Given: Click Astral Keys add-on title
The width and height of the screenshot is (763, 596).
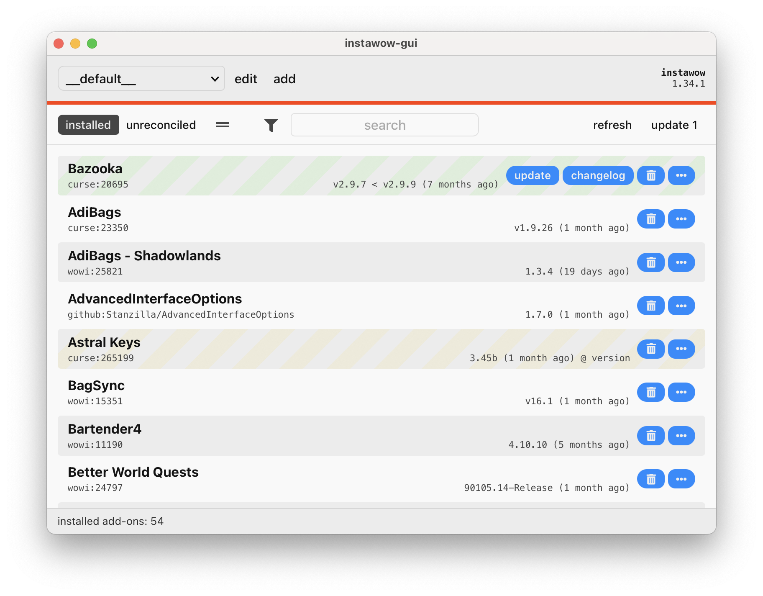Looking at the screenshot, I should pos(104,342).
